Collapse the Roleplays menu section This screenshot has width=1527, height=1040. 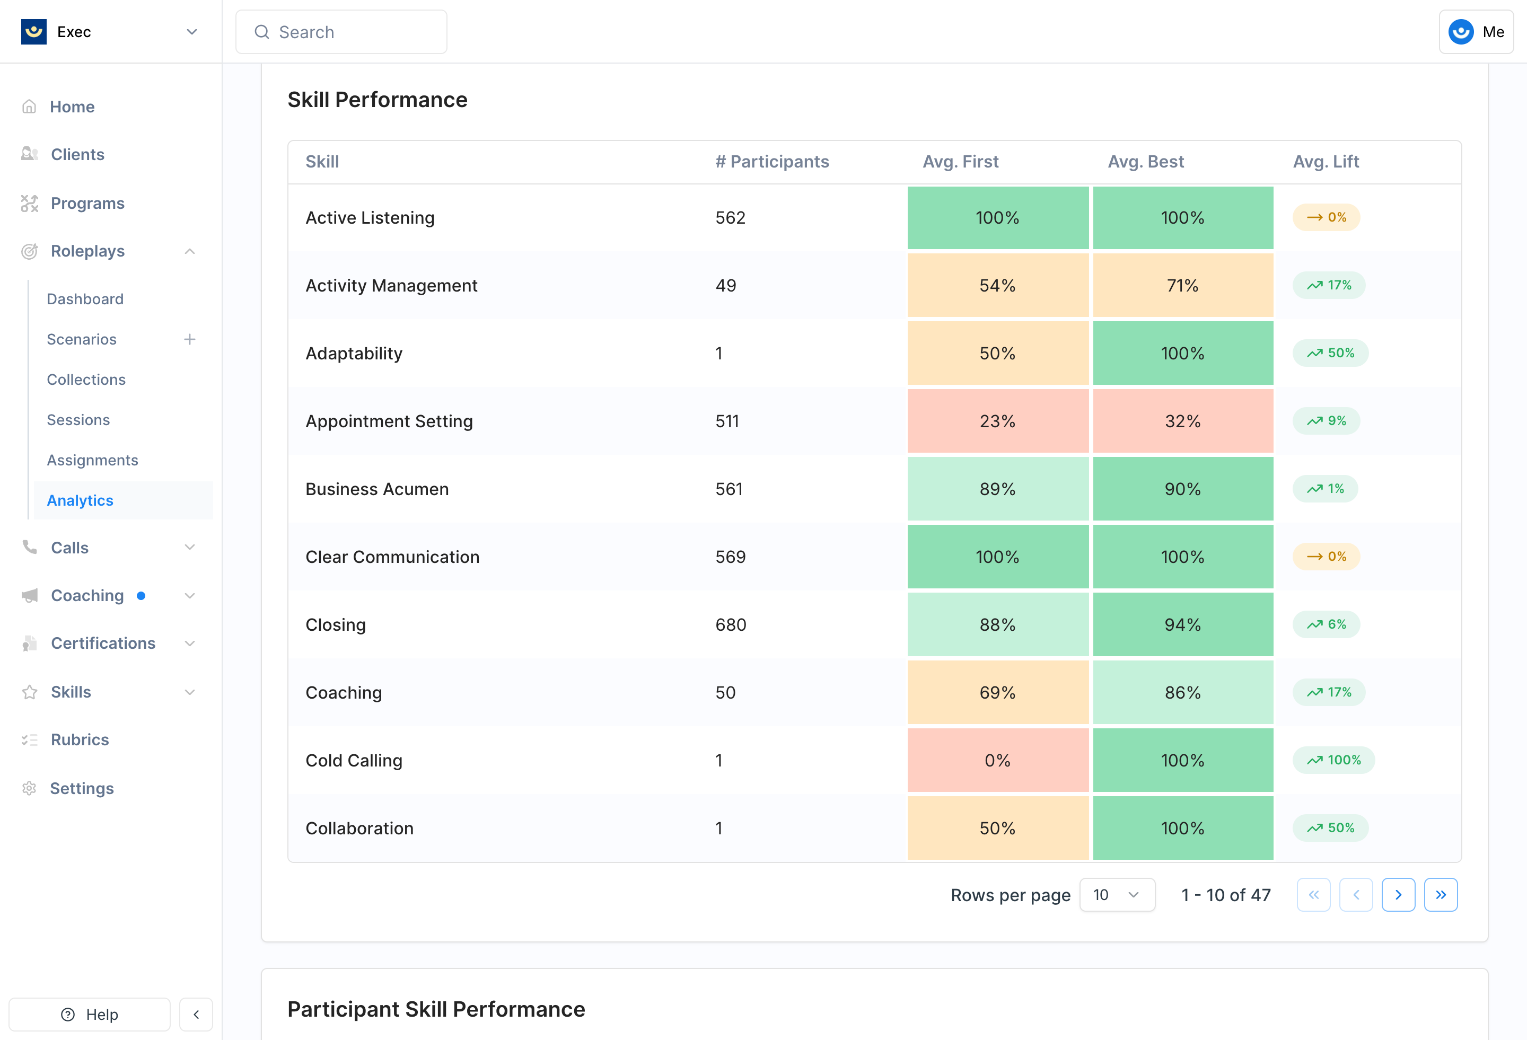(x=189, y=251)
